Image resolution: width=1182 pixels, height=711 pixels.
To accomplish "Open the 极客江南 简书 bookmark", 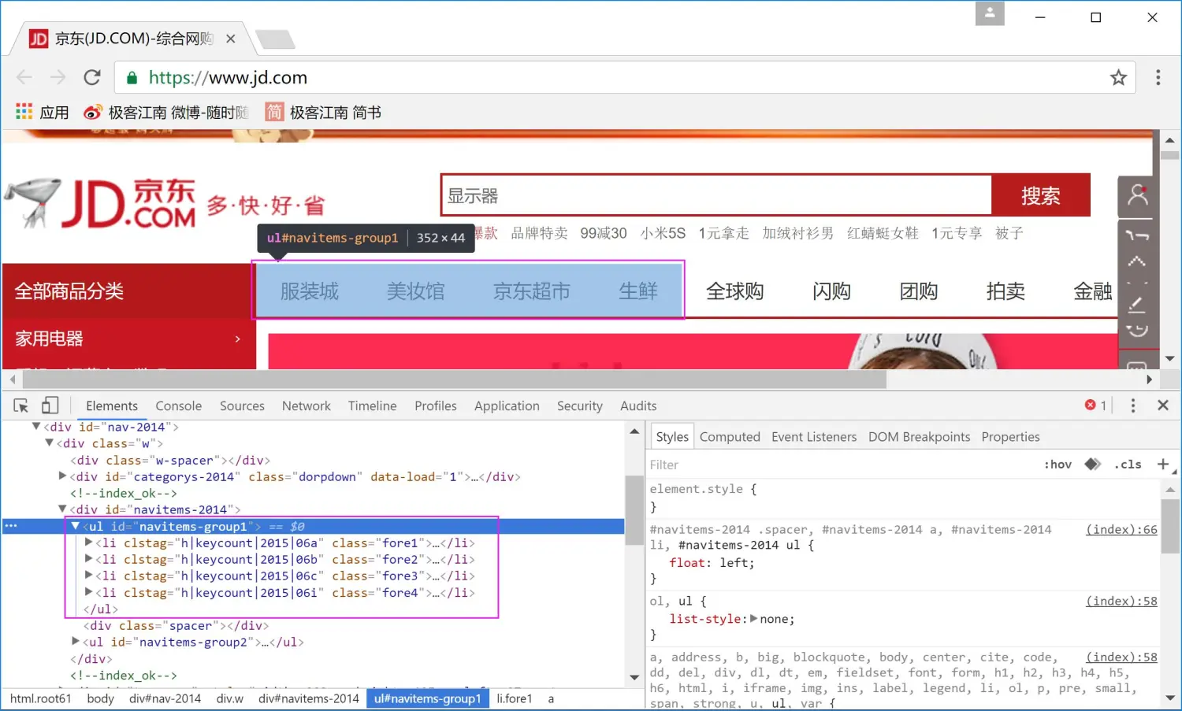I will pos(323,112).
